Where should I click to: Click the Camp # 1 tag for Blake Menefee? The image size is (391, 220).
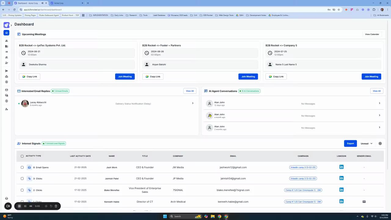coord(303,190)
